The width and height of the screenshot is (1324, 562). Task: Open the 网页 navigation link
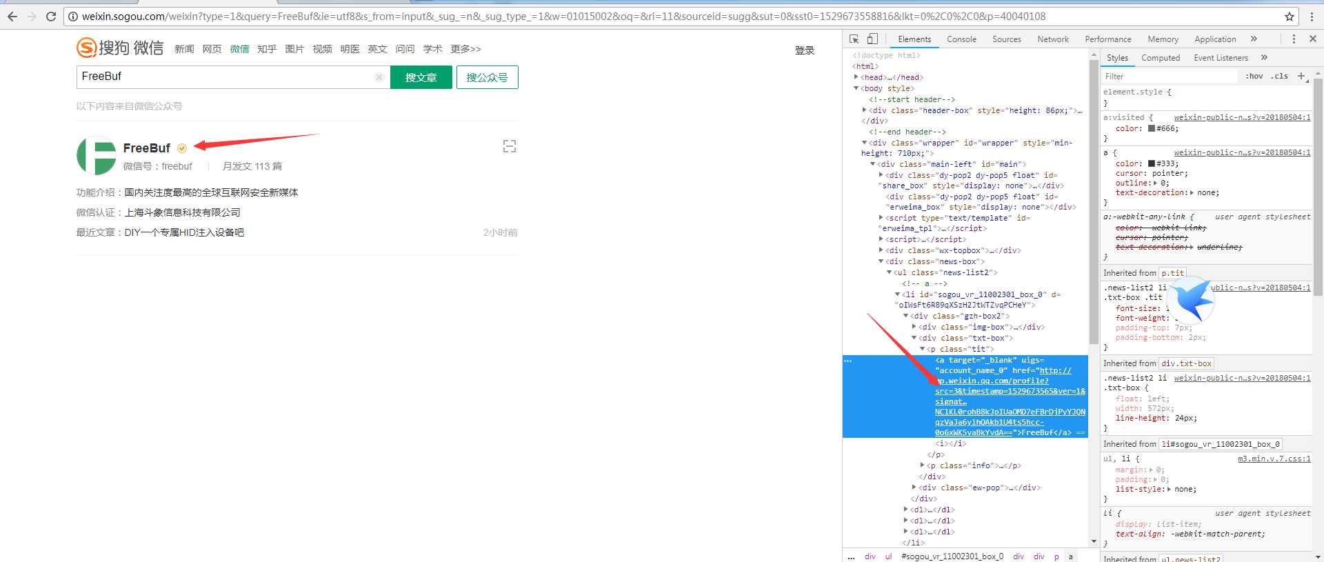click(212, 49)
